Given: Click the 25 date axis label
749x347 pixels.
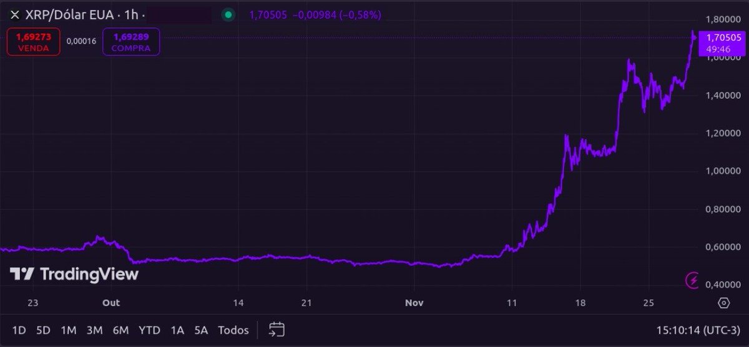Looking at the screenshot, I should tap(649, 303).
